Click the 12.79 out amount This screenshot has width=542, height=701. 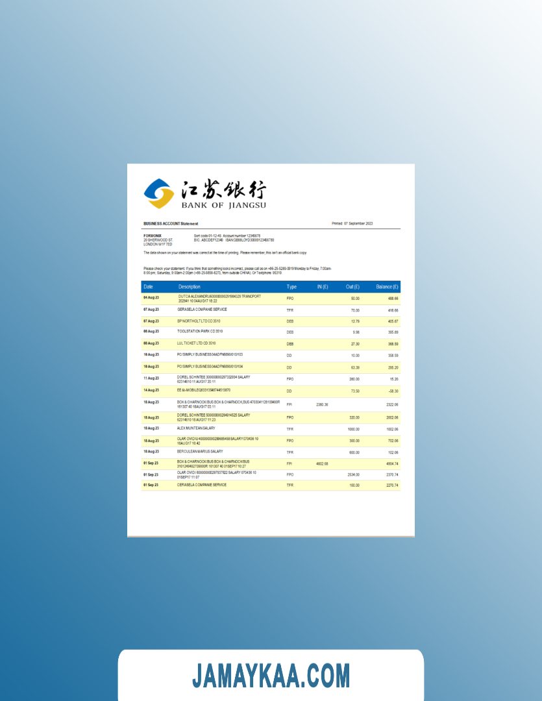355,321
